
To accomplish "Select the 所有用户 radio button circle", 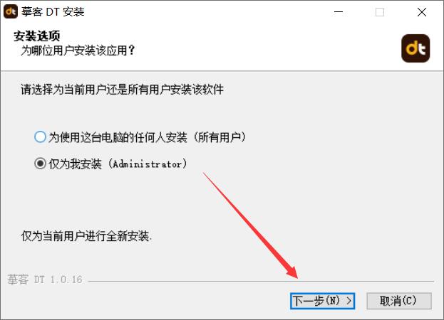I will pyautogui.click(x=40, y=137).
